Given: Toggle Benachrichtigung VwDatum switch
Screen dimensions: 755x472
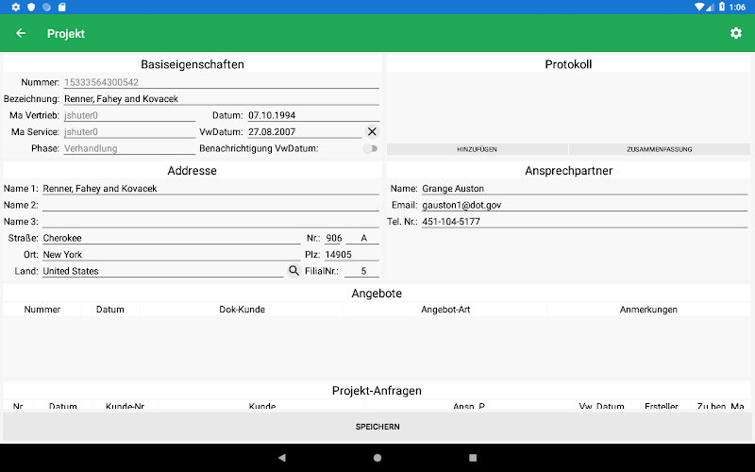Looking at the screenshot, I should tap(370, 148).
